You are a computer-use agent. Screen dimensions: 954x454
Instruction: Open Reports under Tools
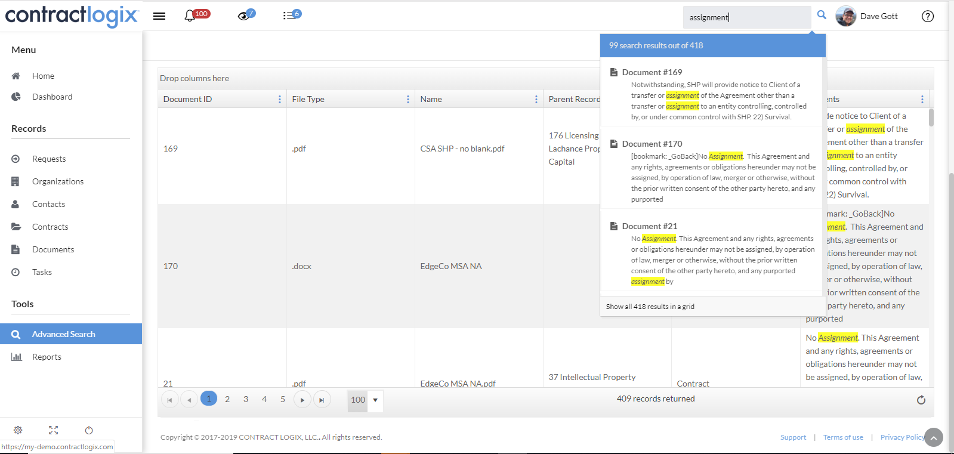pos(47,357)
